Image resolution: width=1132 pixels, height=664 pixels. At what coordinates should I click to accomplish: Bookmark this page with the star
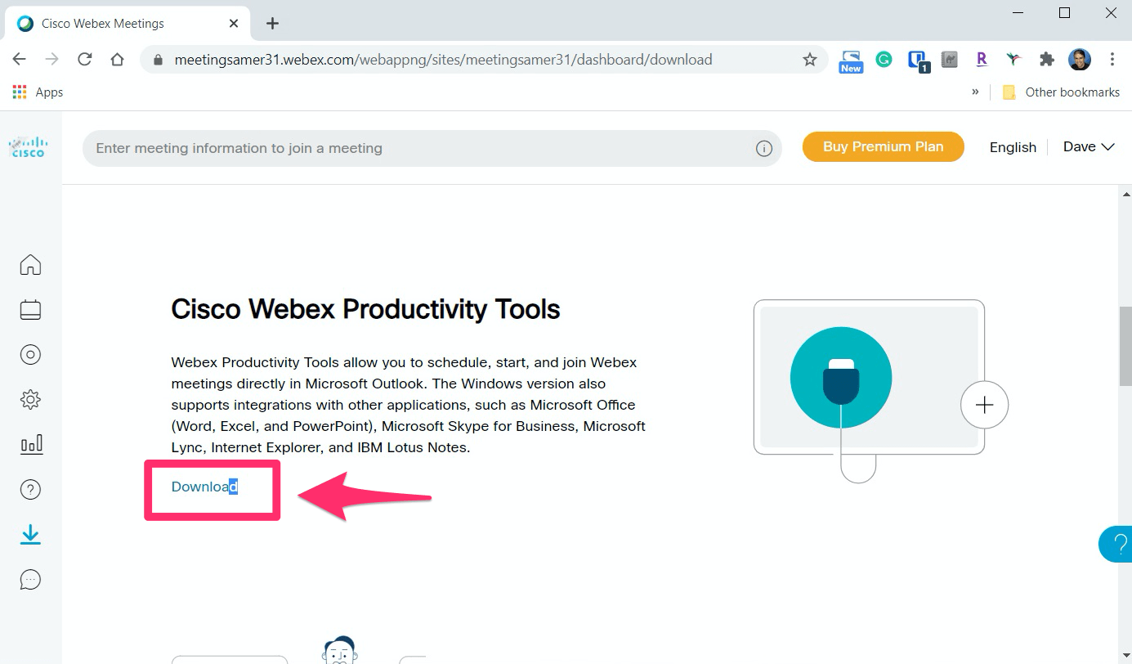pyautogui.click(x=810, y=60)
